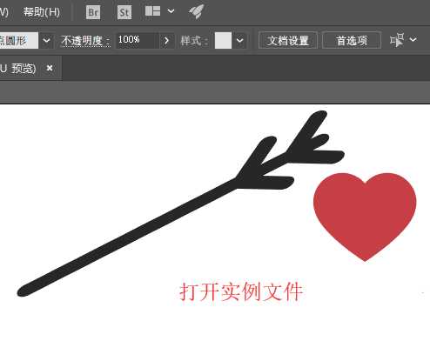Expand the align options dropdown arrow
430x341 pixels.
(x=413, y=39)
